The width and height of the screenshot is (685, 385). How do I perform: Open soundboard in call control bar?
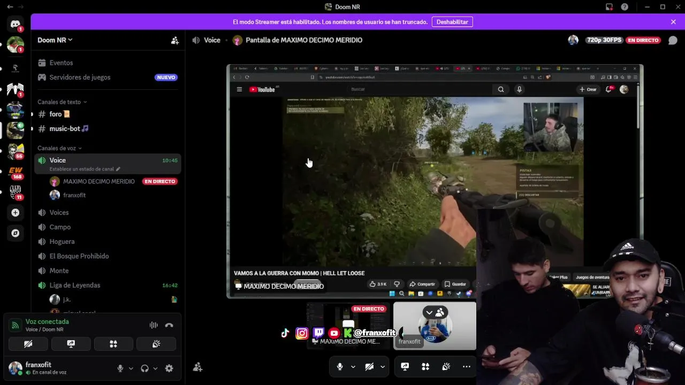coord(446,367)
